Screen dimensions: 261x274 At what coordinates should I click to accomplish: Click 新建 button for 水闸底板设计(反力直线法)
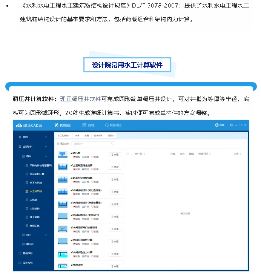coord(114,192)
